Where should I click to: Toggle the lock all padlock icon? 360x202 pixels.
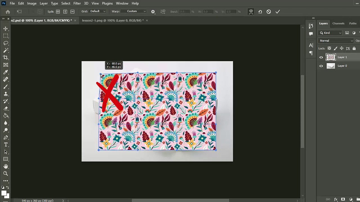(x=354, y=49)
